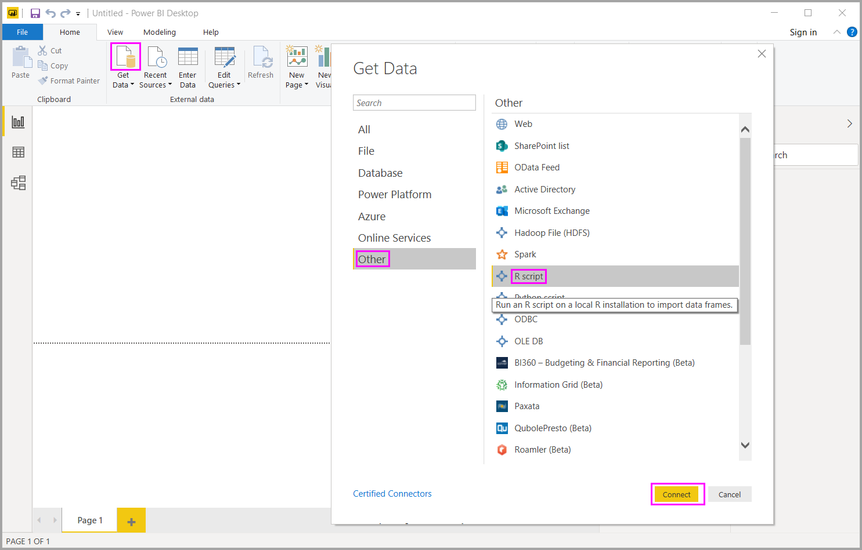Open the Quick Access Toolbar customize dropdown
This screenshot has height=550, width=862.
78,13
